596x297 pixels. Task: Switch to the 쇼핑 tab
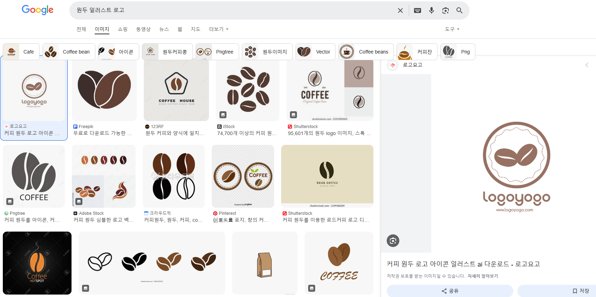tap(123, 29)
